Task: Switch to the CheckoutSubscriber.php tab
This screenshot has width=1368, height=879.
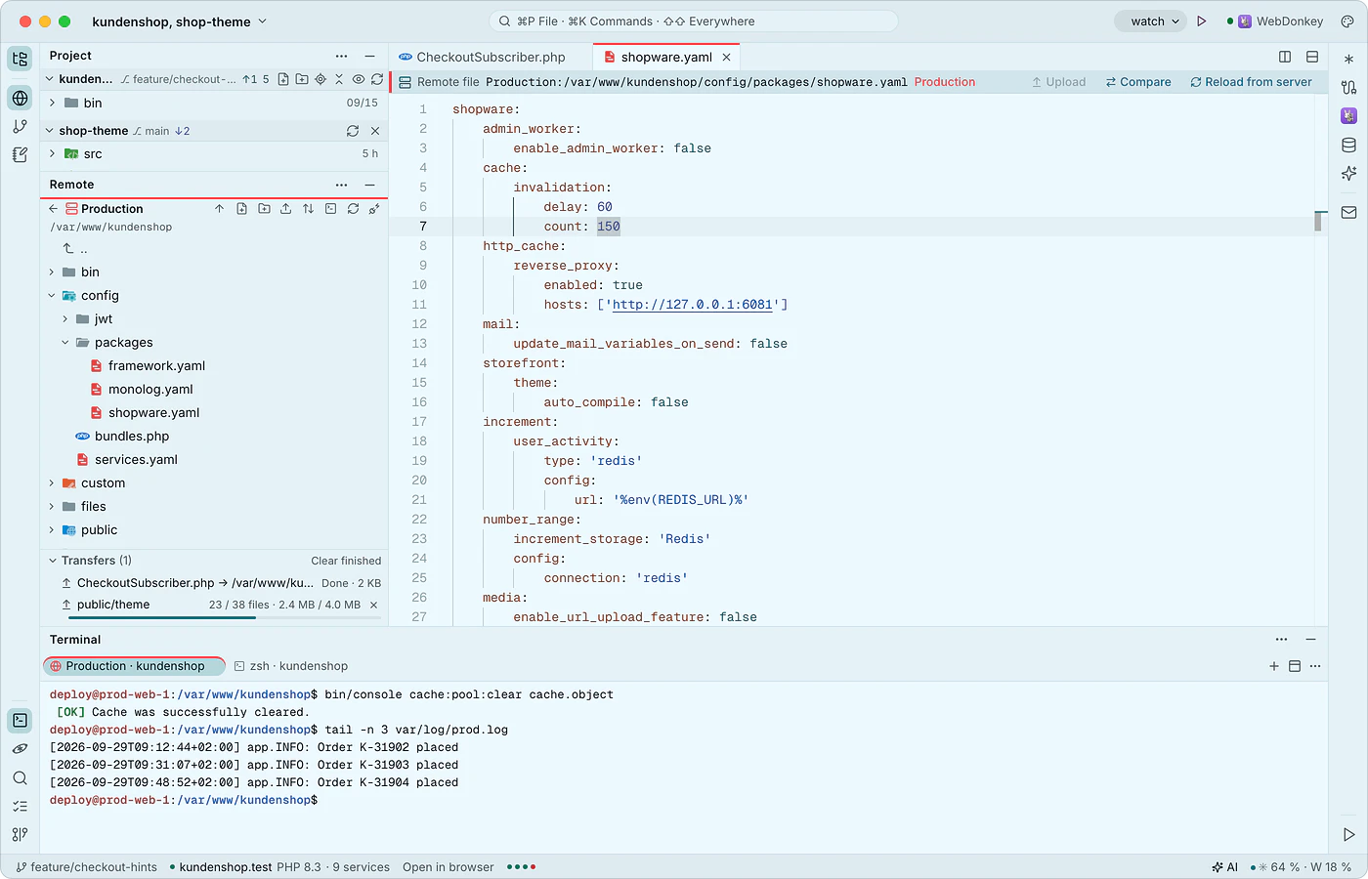Action: [492, 57]
